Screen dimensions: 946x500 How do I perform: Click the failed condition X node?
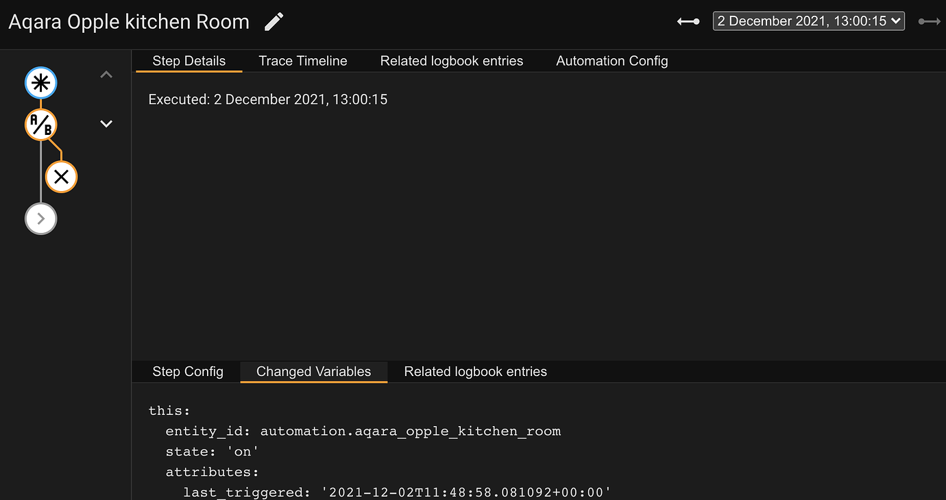click(x=61, y=177)
